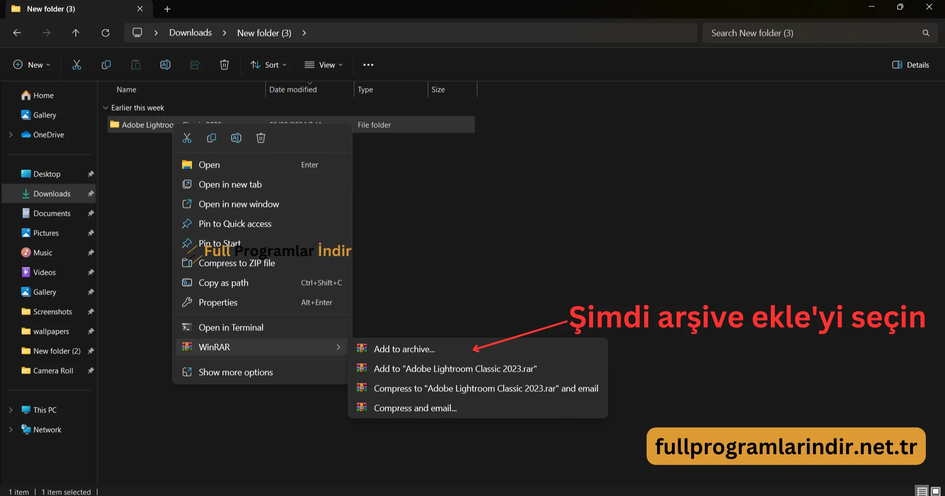Image resolution: width=945 pixels, height=496 pixels.
Task: Go back with the back arrow
Action: [17, 33]
